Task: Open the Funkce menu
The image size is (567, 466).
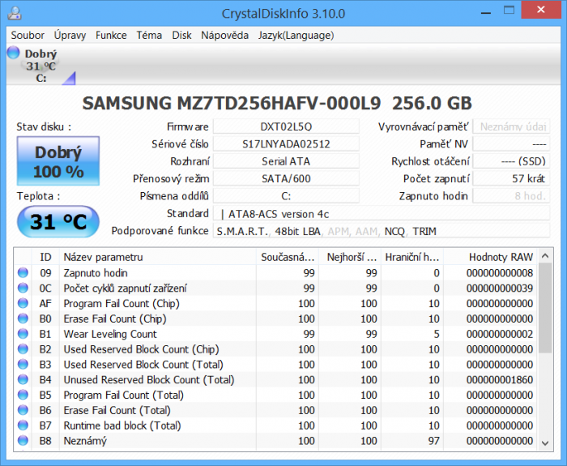Action: pos(111,35)
